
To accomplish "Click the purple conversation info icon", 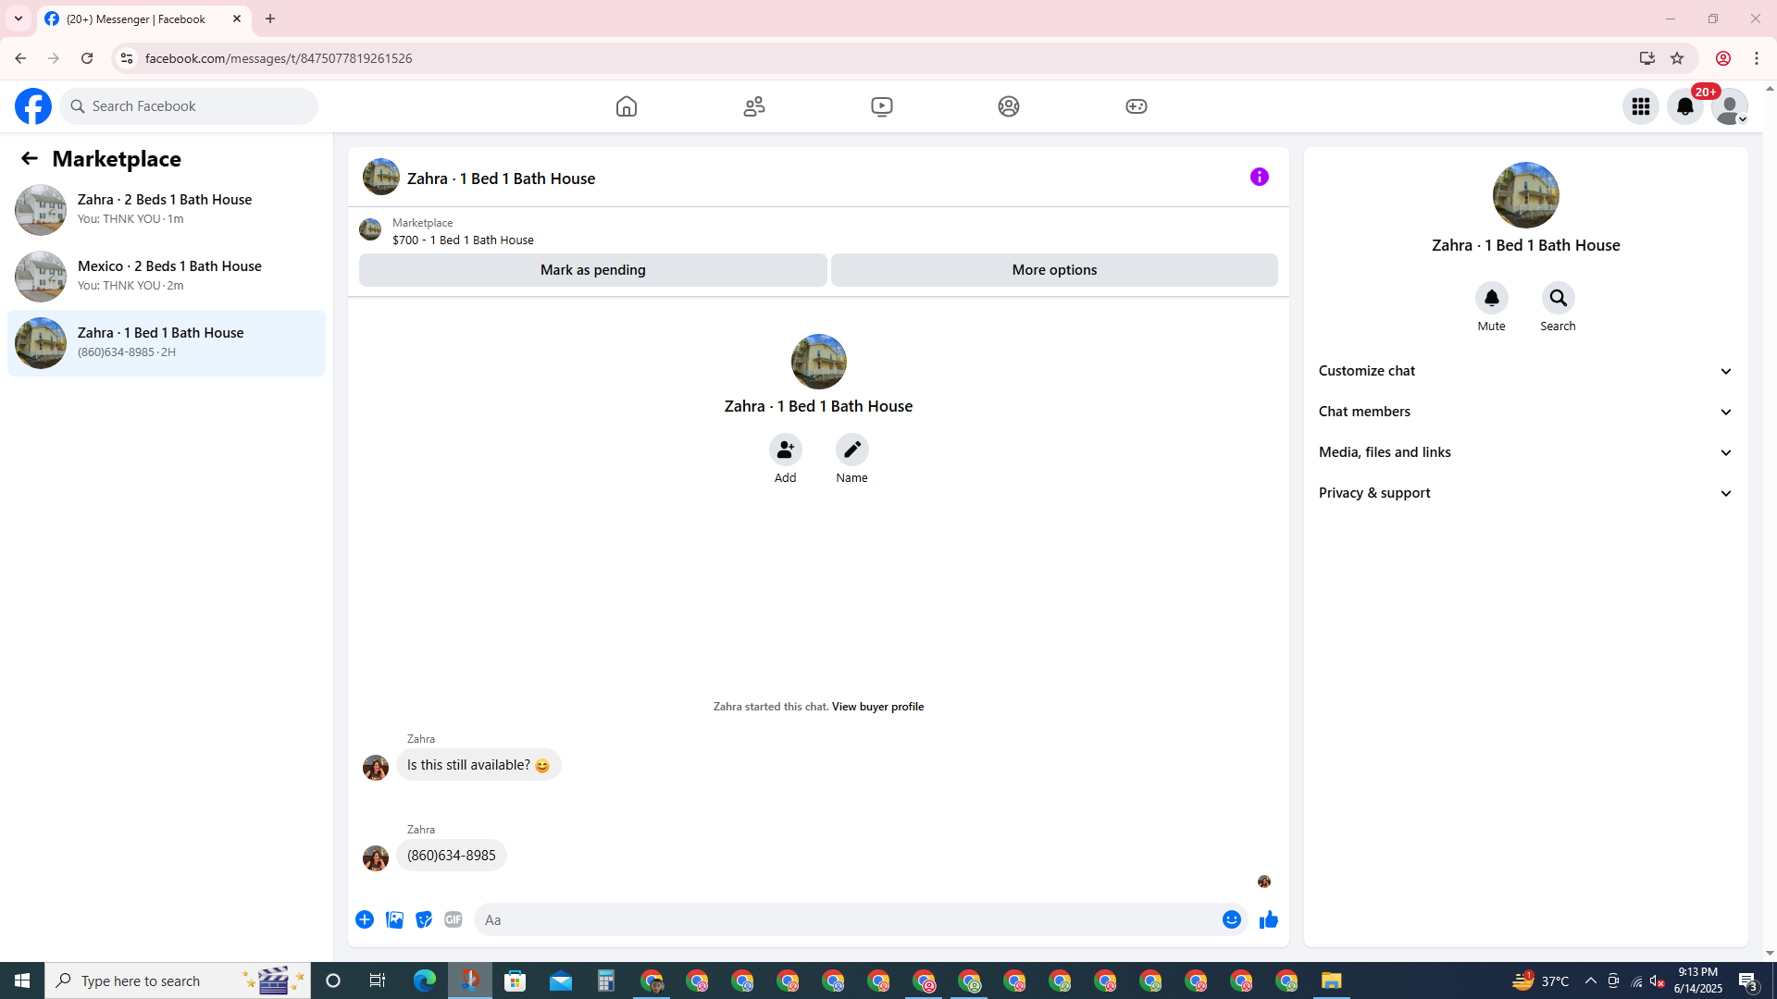I will 1260,177.
